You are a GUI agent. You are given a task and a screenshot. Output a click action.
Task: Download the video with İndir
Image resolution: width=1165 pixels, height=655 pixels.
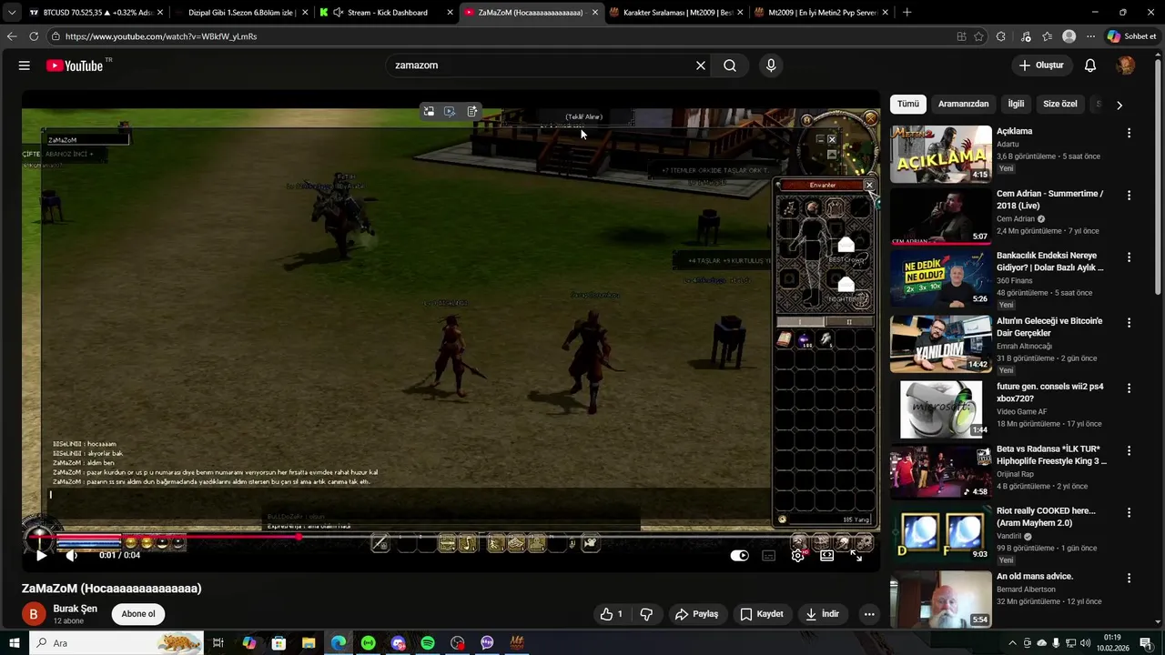(x=822, y=614)
